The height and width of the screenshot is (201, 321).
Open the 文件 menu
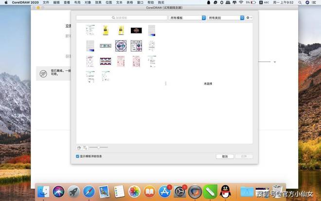[46, 2]
